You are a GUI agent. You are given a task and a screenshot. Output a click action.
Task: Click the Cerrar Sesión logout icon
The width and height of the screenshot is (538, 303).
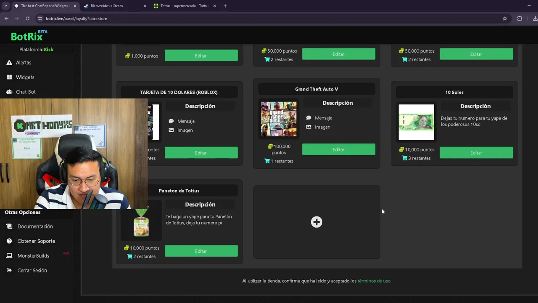(9, 271)
